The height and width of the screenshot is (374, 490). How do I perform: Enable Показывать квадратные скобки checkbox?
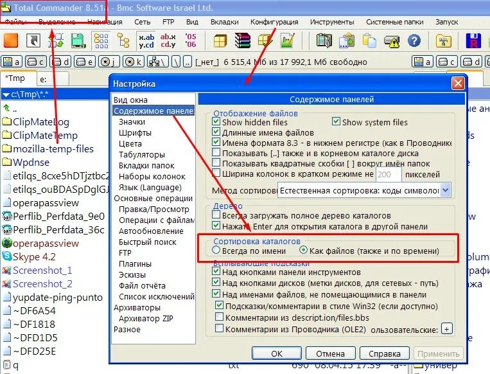[216, 163]
